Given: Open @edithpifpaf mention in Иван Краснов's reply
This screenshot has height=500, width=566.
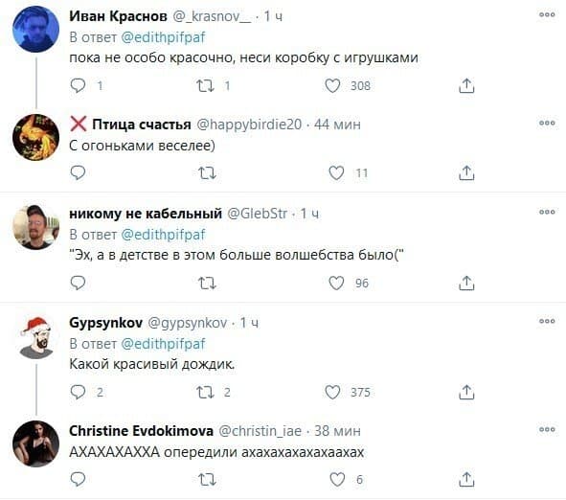Looking at the screenshot, I should (x=163, y=37).
